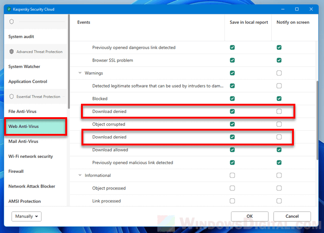Toggle Notify on screen for Previously opened dangerous link

(x=279, y=47)
